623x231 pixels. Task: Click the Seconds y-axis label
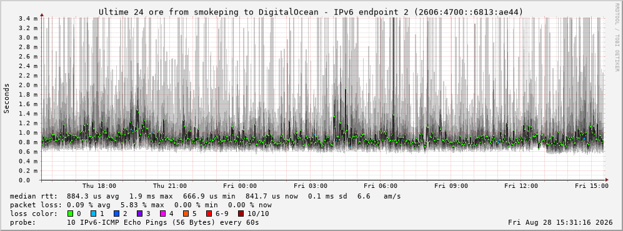click(7, 99)
